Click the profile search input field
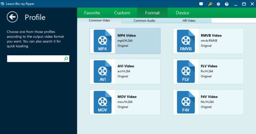This screenshot has height=134, width=256. [x=35, y=59]
